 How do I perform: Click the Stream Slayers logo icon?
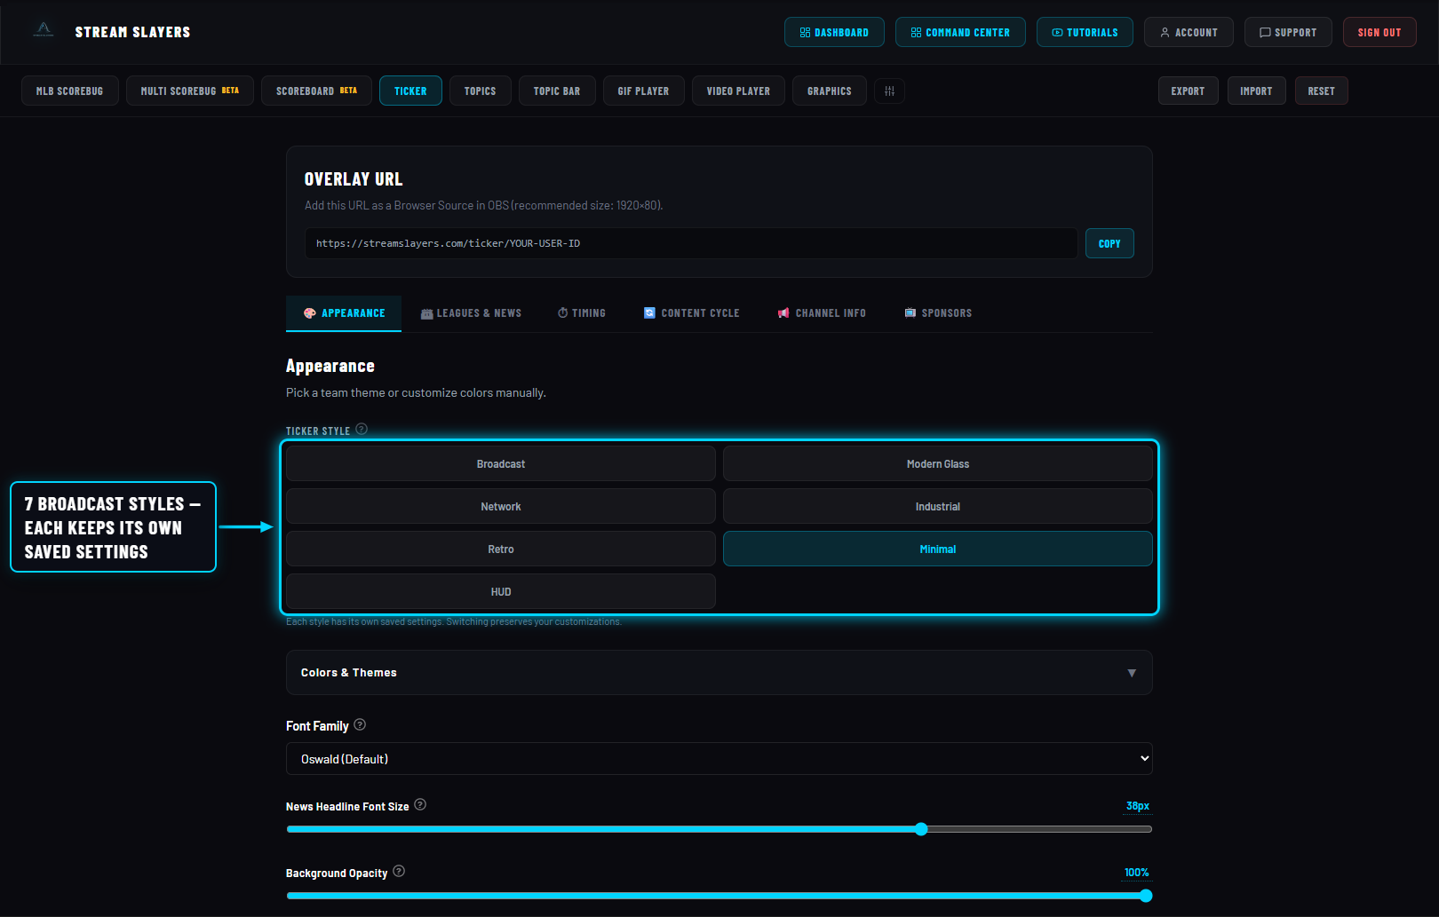click(x=44, y=29)
